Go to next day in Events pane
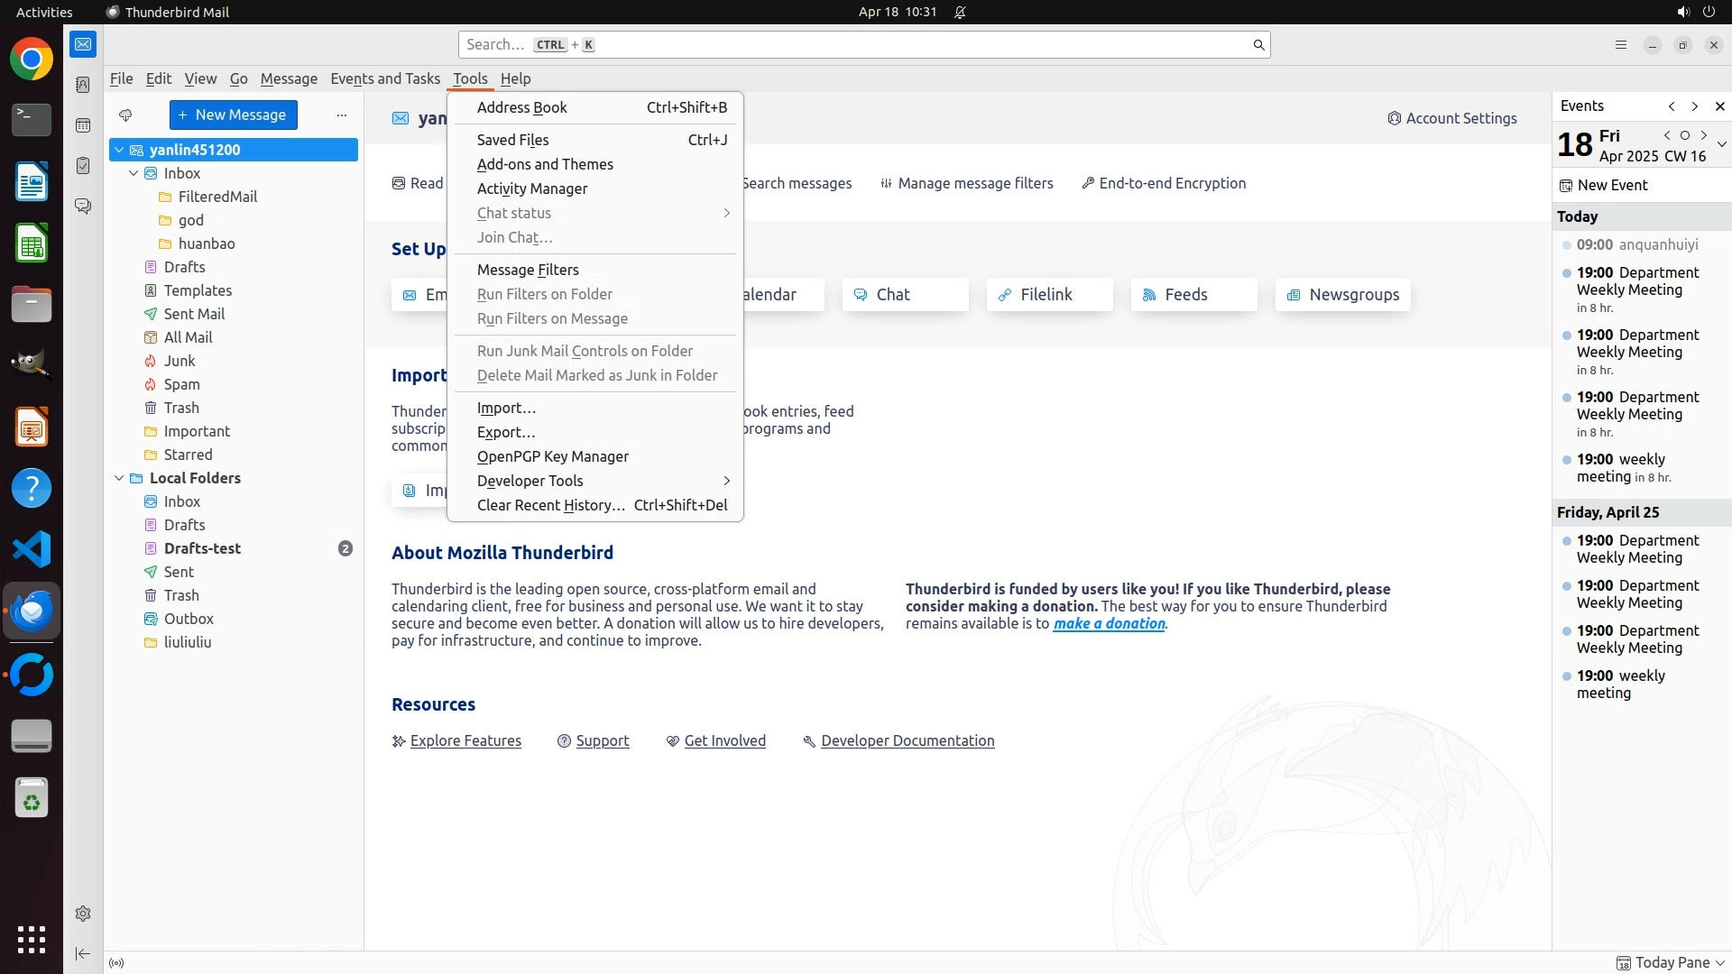Viewport: 1732px width, 974px height. pos(1704,135)
